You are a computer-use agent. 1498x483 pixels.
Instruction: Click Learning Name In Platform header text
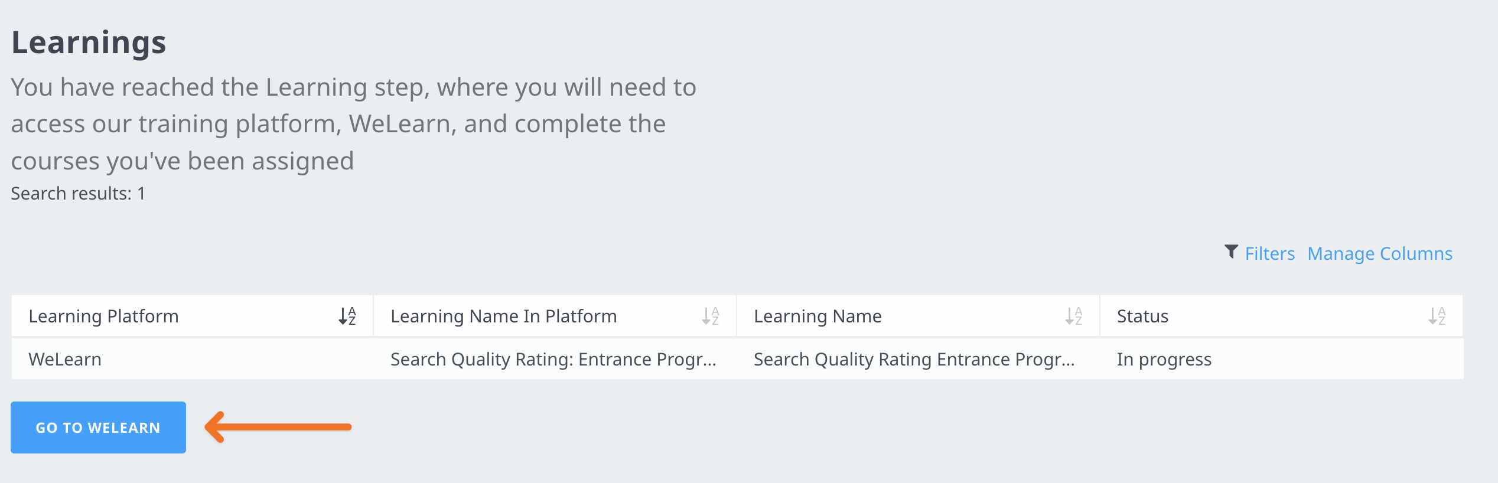[x=503, y=316]
